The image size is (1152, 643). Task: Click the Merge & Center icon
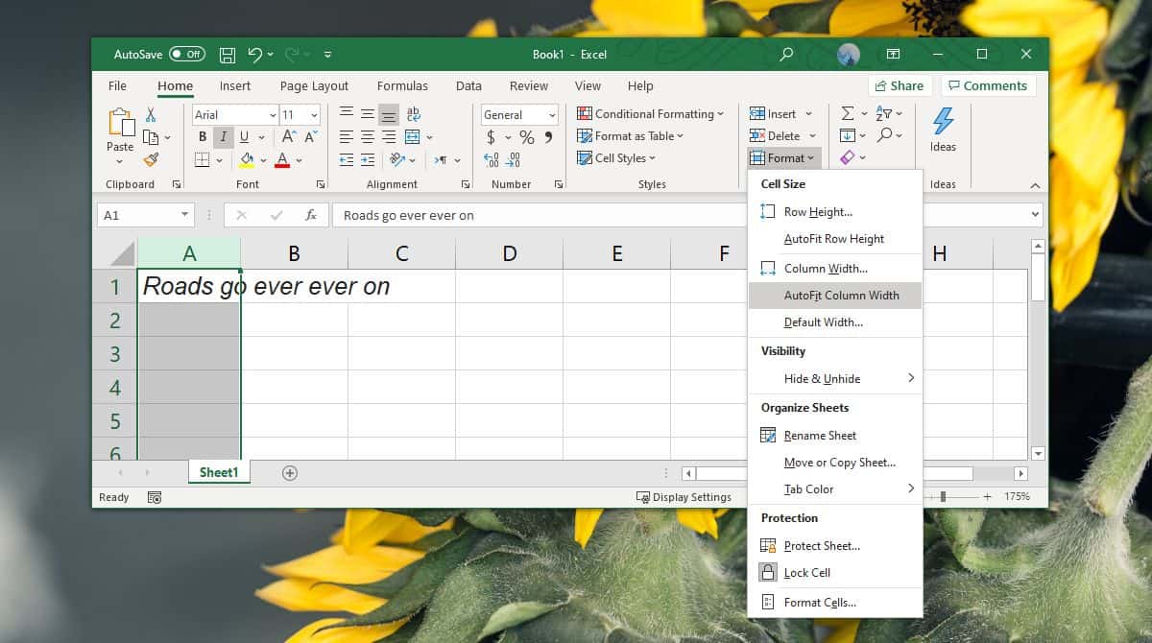point(413,136)
